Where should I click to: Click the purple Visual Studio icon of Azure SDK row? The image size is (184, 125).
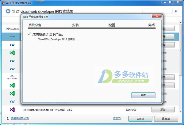[12, 110]
